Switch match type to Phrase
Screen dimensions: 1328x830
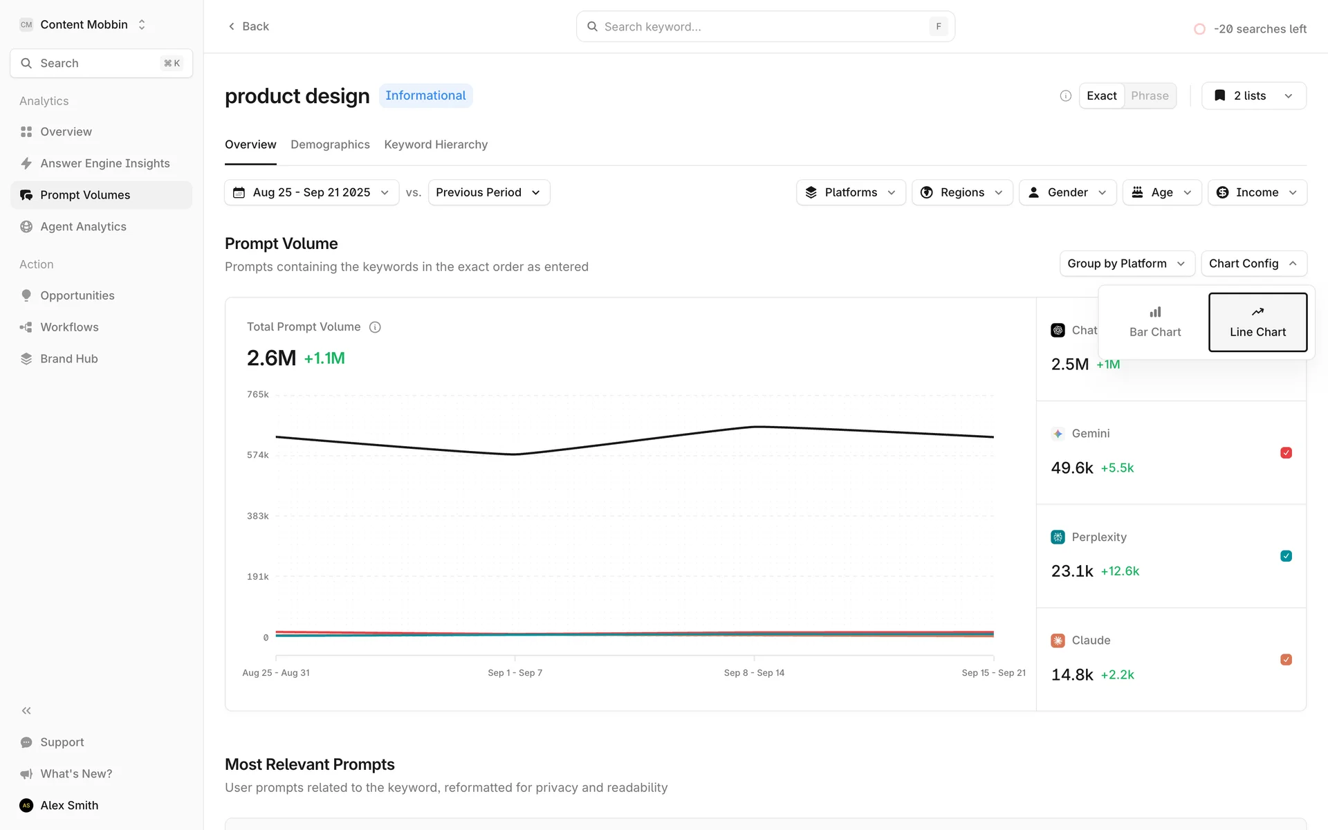pyautogui.click(x=1150, y=95)
